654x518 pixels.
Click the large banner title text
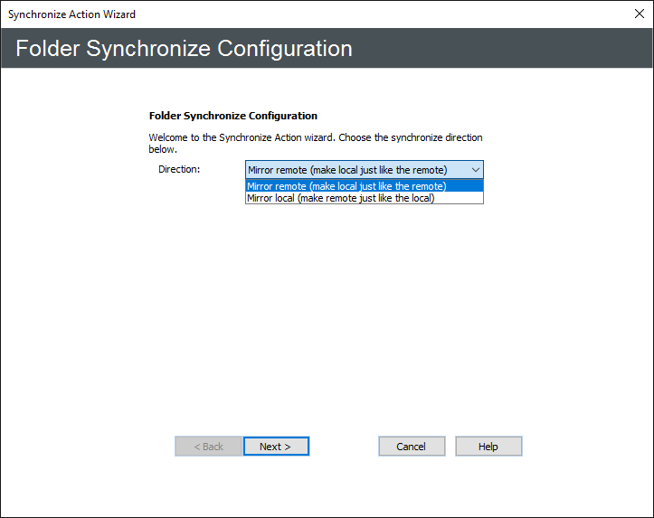(184, 49)
